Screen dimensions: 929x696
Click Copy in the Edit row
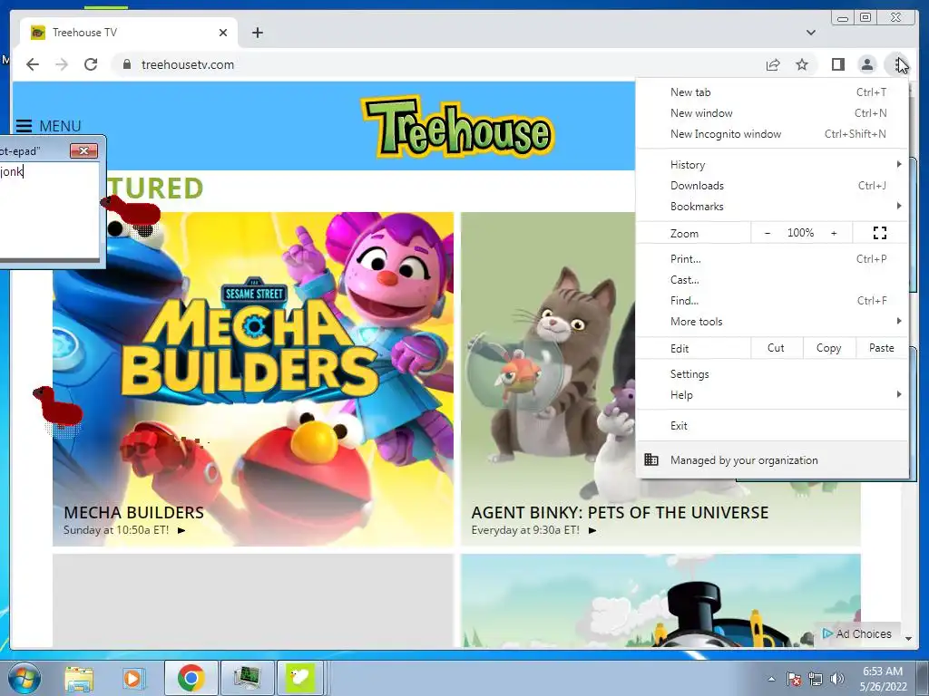pyautogui.click(x=829, y=348)
